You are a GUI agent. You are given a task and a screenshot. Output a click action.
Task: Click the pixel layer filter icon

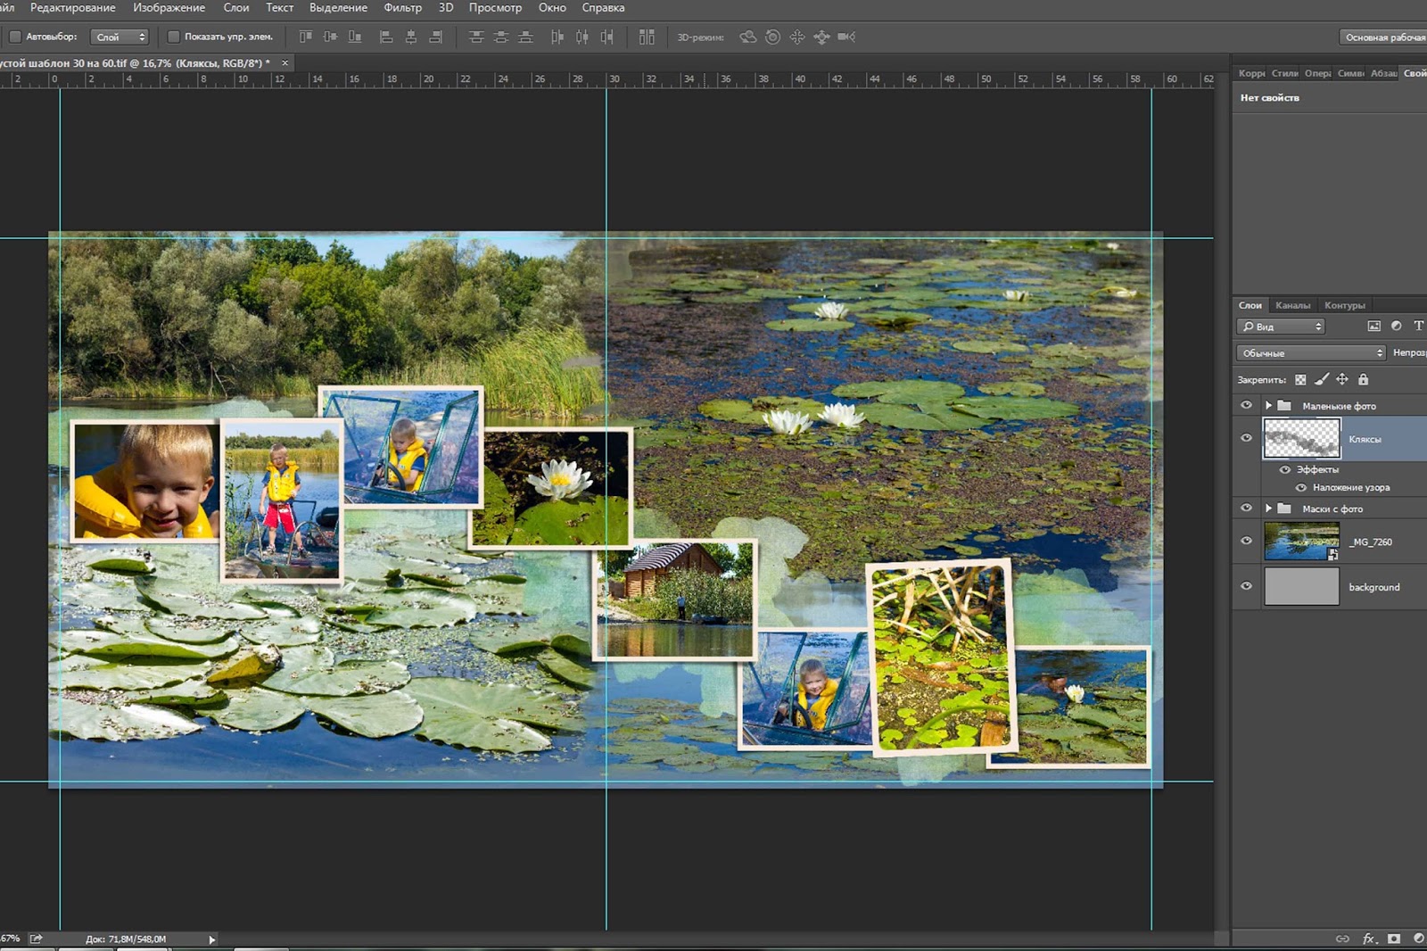tap(1373, 327)
